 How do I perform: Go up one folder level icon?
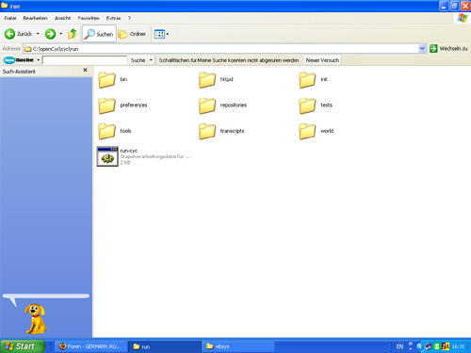(73, 34)
